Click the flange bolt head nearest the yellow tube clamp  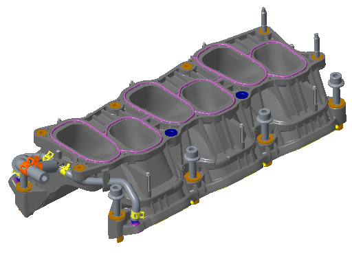coord(116,192)
